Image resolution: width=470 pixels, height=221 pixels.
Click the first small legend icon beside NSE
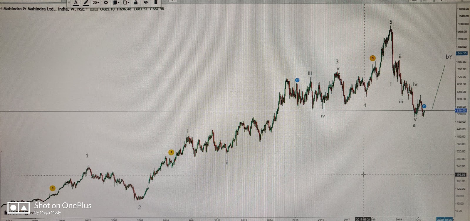(92, 9)
